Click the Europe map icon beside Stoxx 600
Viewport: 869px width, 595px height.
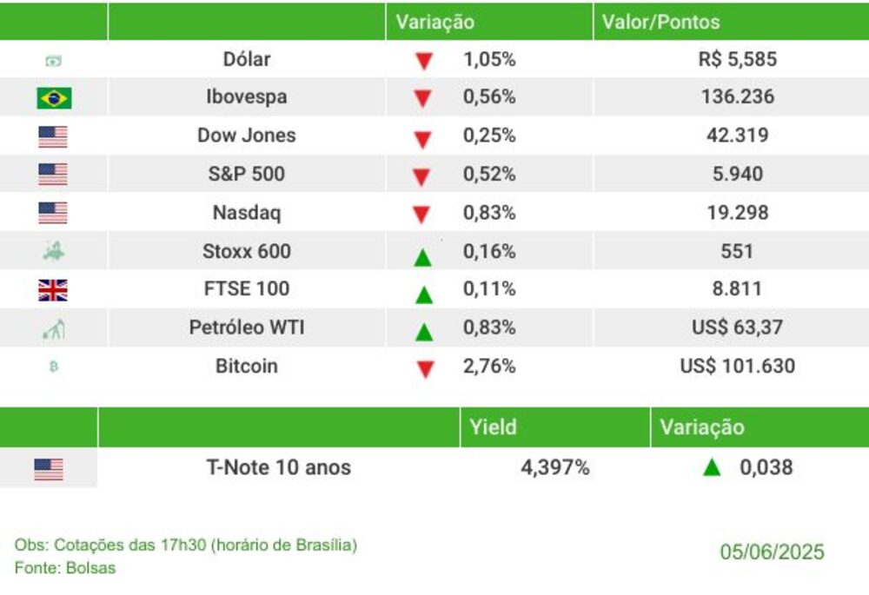pos(54,252)
